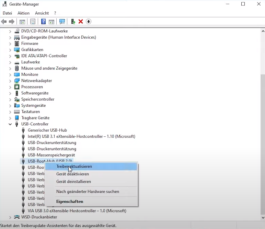
Task: Click the Prozessoren icon
Action: pos(17,87)
